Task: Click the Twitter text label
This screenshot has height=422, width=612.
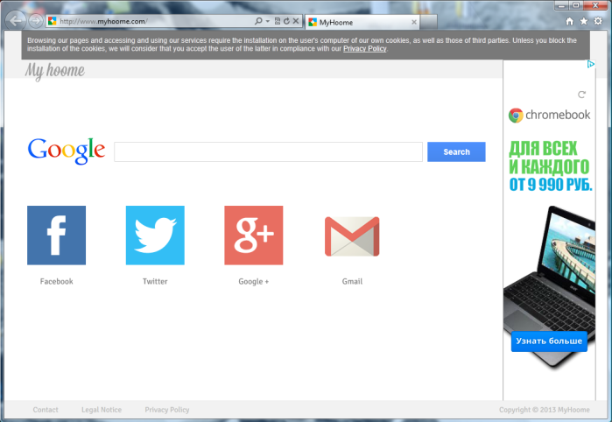Action: point(155,281)
